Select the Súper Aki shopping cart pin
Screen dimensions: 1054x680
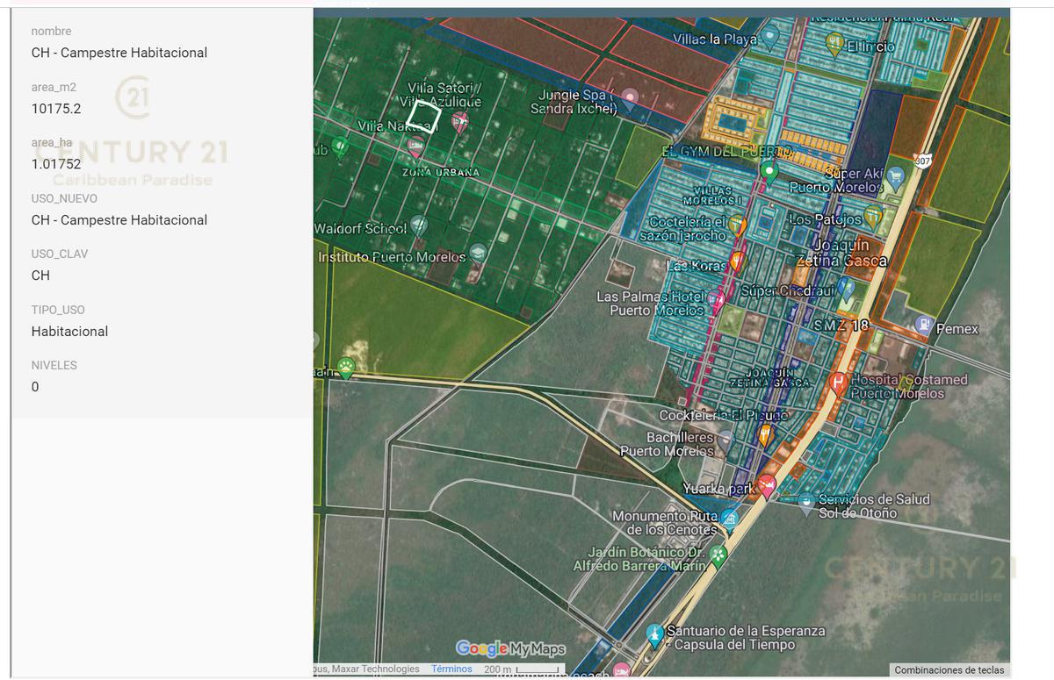point(895,176)
